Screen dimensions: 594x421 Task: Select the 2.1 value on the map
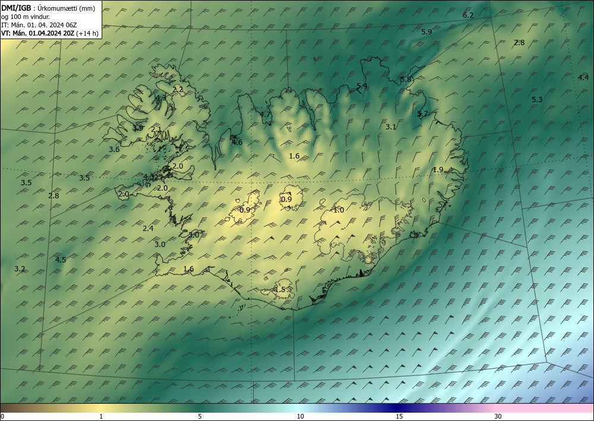click(156, 129)
